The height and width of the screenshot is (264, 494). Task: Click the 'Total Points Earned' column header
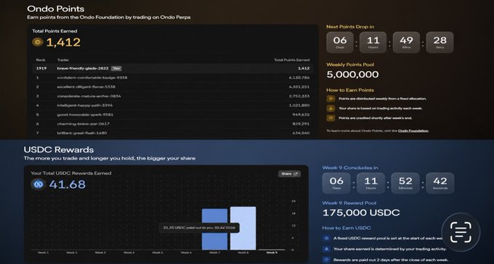pos(292,59)
